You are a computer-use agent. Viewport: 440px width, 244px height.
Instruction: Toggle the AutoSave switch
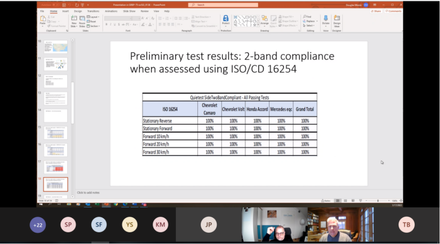coord(55,5)
